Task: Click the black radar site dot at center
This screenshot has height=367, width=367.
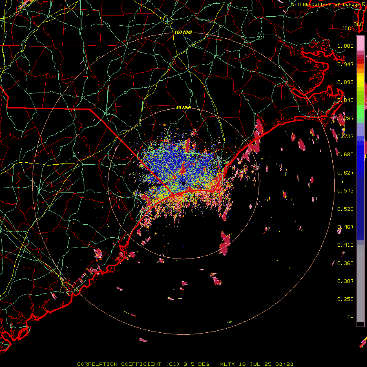Action: [x=184, y=183]
